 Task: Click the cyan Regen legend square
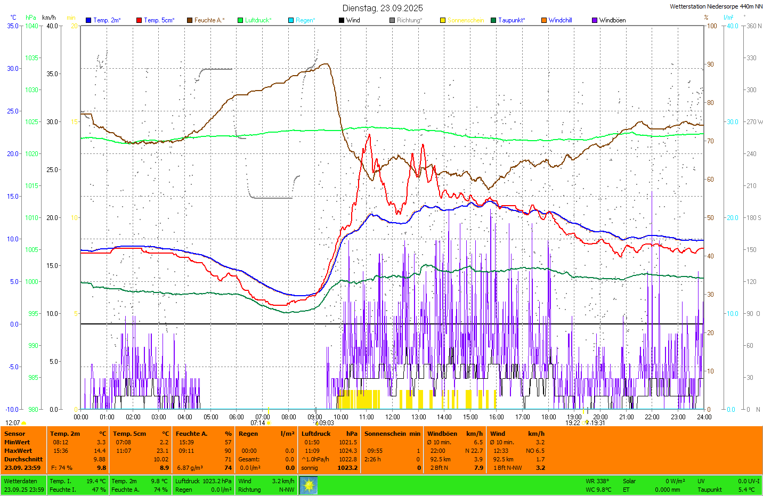291,20
